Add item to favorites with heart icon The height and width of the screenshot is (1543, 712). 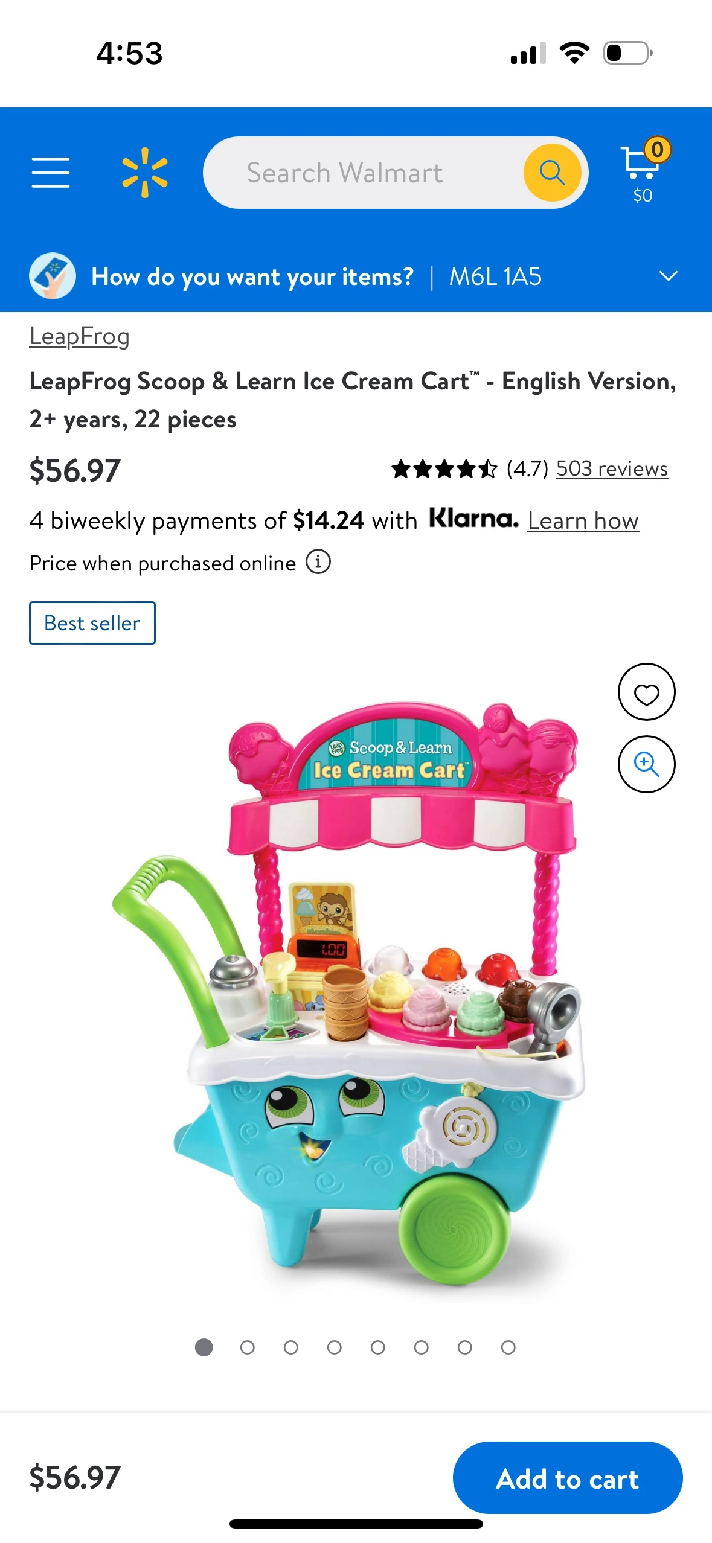[x=646, y=692]
